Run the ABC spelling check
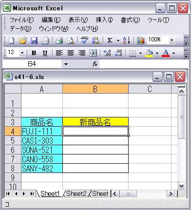 (x=84, y=40)
